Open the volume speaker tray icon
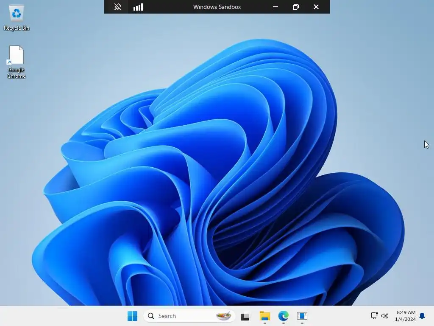The height and width of the screenshot is (326, 434). 385,316
